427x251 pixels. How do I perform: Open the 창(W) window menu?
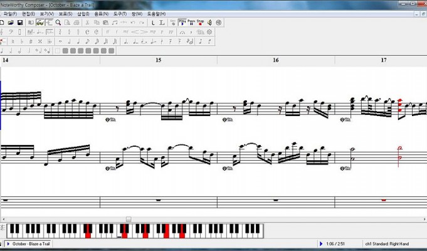(137, 14)
